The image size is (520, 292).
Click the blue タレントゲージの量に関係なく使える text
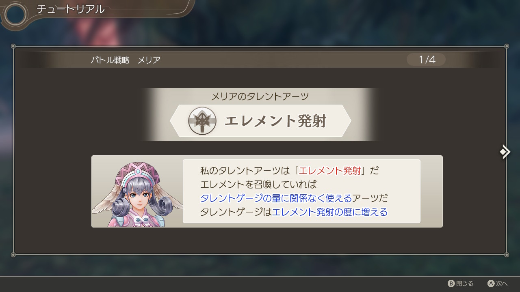coord(276,198)
